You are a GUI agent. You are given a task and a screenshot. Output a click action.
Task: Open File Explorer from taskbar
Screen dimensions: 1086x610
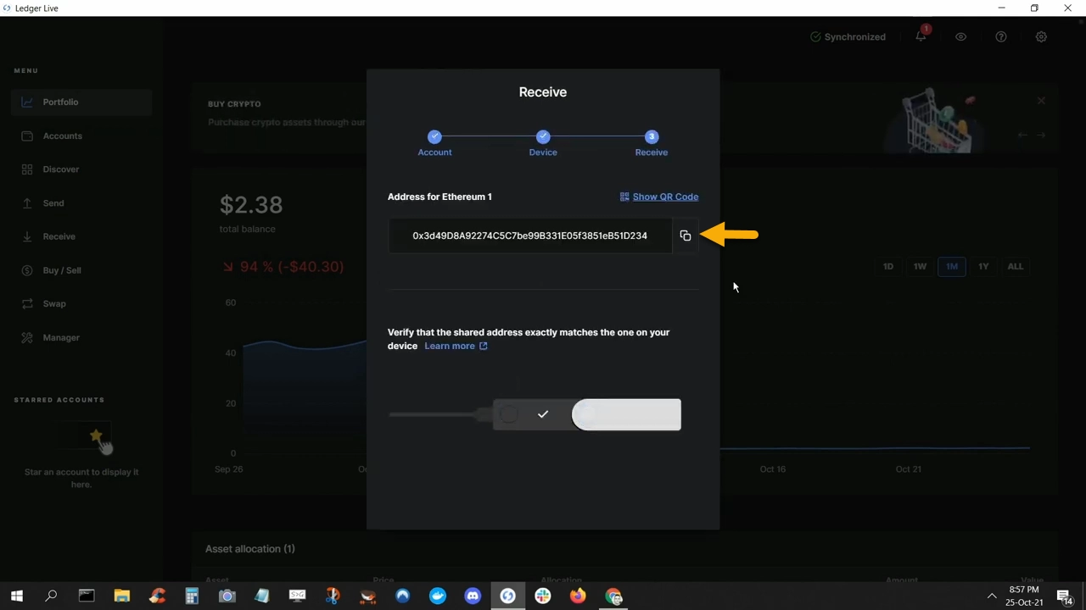pos(121,596)
